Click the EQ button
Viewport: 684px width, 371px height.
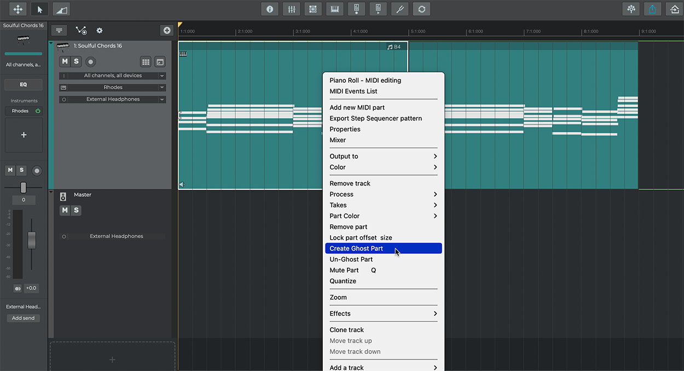[24, 85]
